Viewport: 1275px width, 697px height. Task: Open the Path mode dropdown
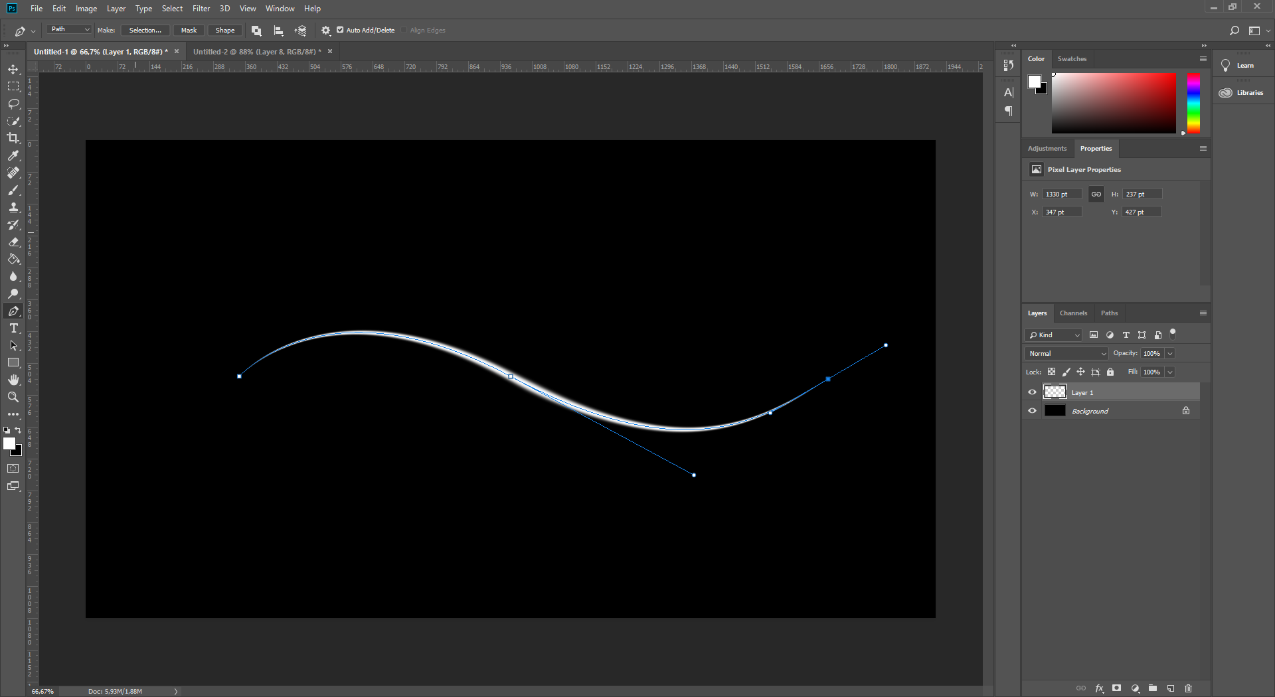(69, 29)
